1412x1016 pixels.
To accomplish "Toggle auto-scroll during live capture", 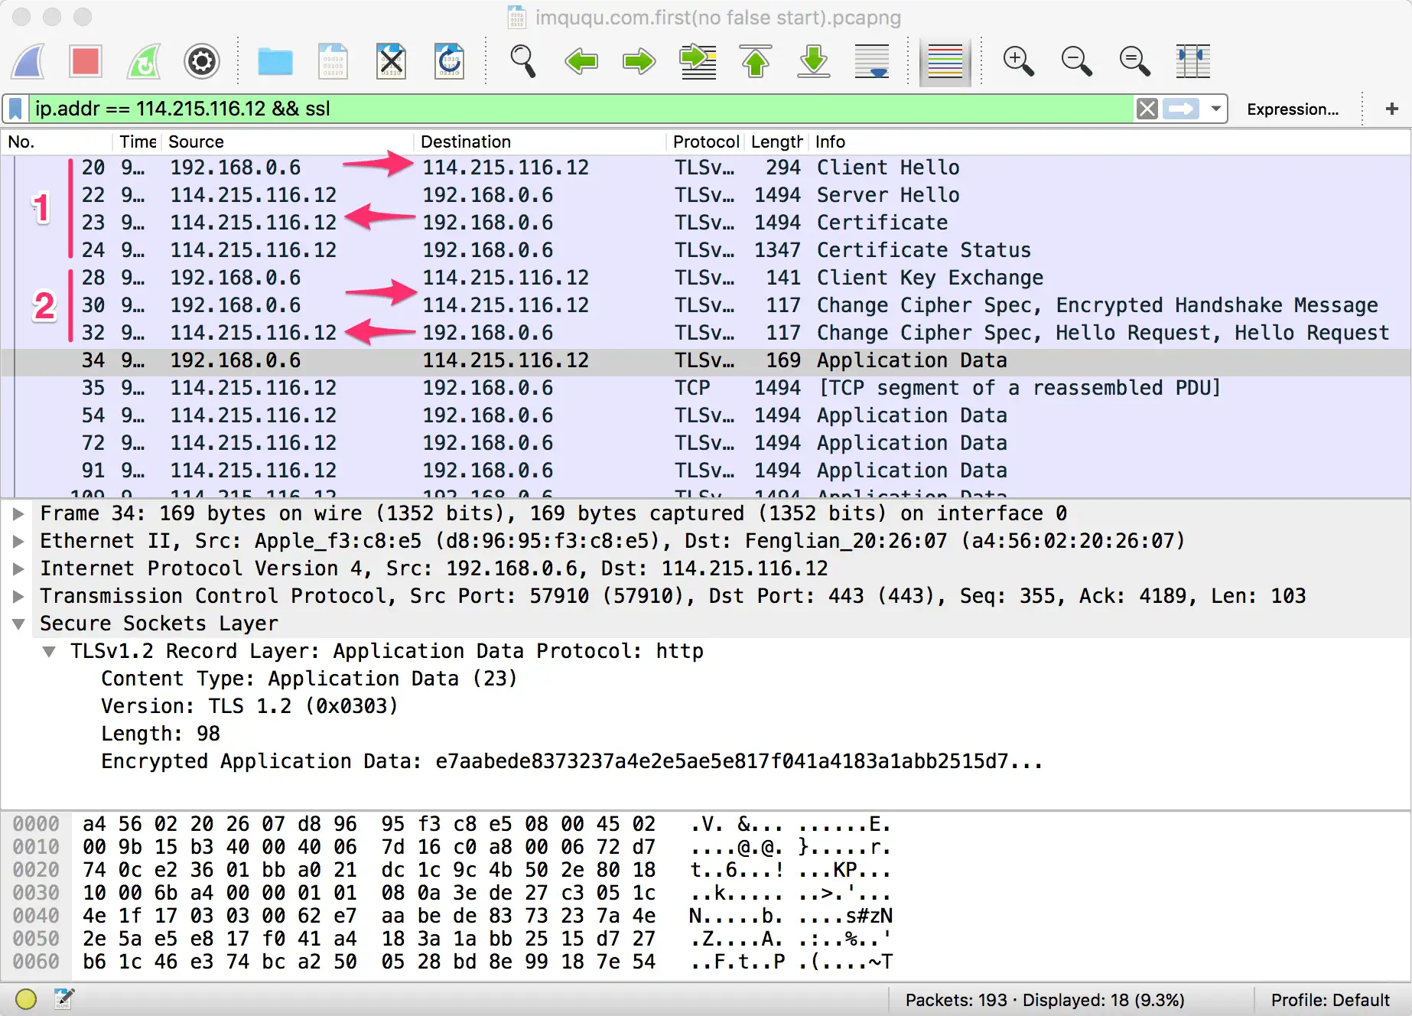I will pos(872,61).
